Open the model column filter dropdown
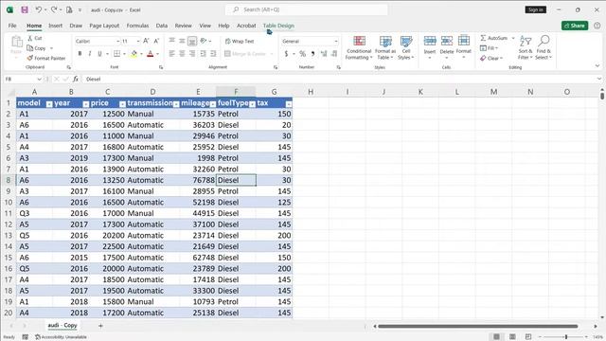The width and height of the screenshot is (606, 341). pyautogui.click(x=49, y=104)
